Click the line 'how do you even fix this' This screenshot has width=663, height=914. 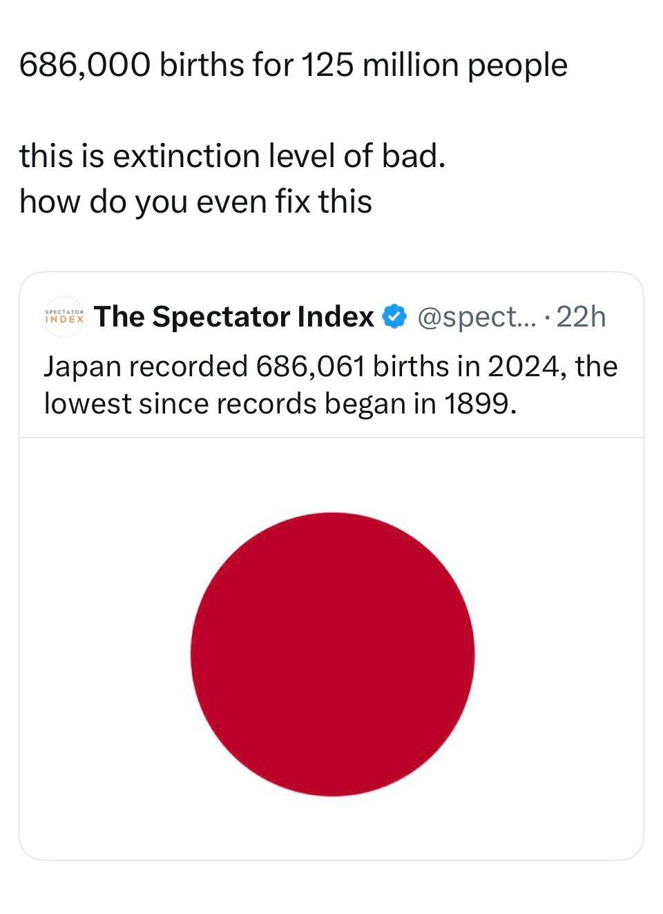(x=196, y=202)
